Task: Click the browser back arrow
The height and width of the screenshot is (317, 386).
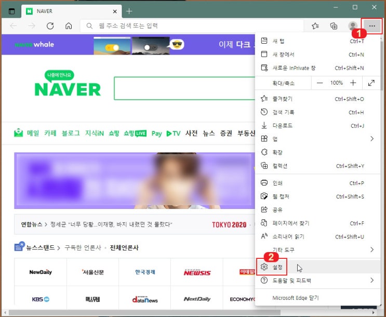Action: pyautogui.click(x=14, y=26)
